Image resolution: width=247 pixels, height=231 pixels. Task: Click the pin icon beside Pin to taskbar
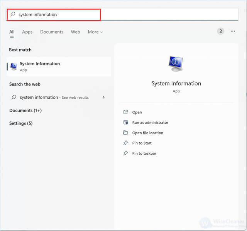[x=125, y=153]
